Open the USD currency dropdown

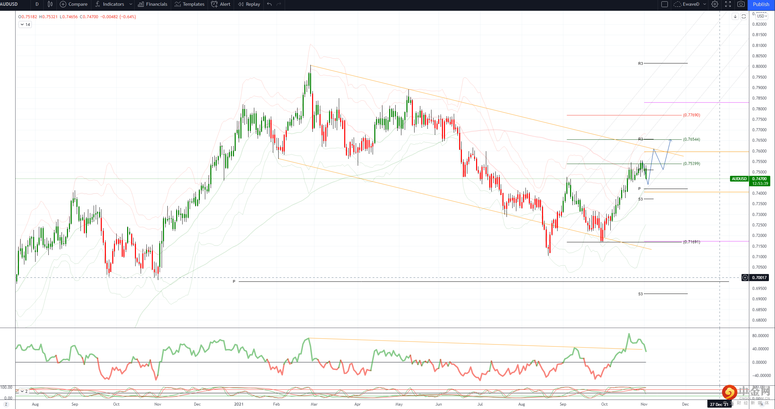[x=762, y=16]
